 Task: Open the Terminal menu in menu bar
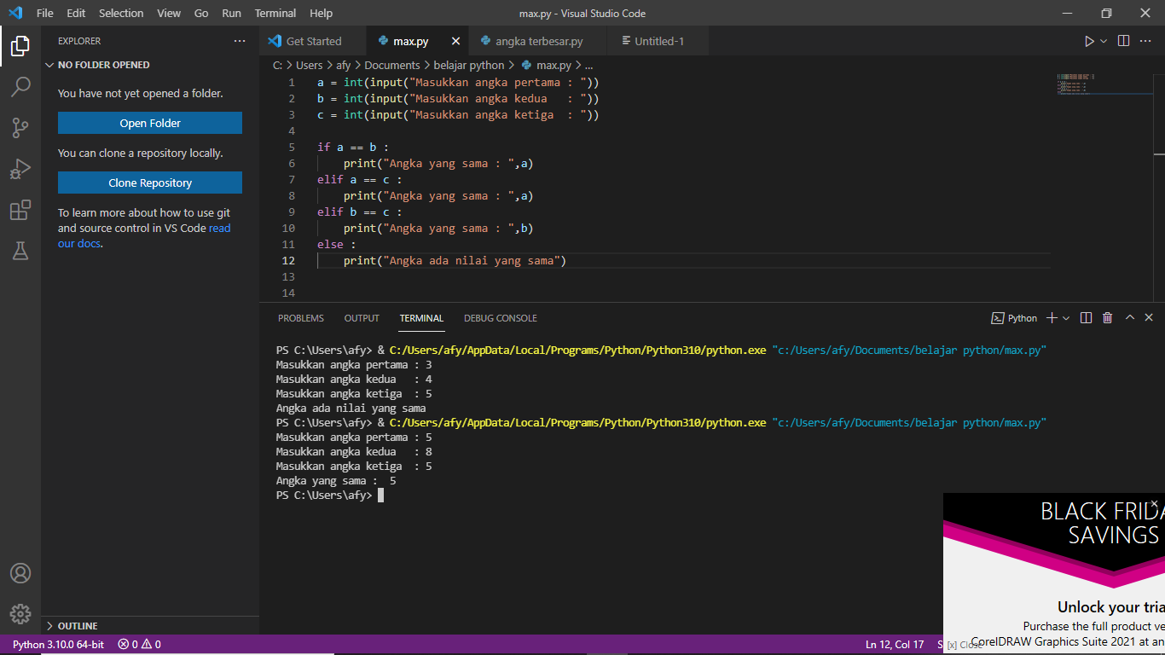click(x=275, y=13)
